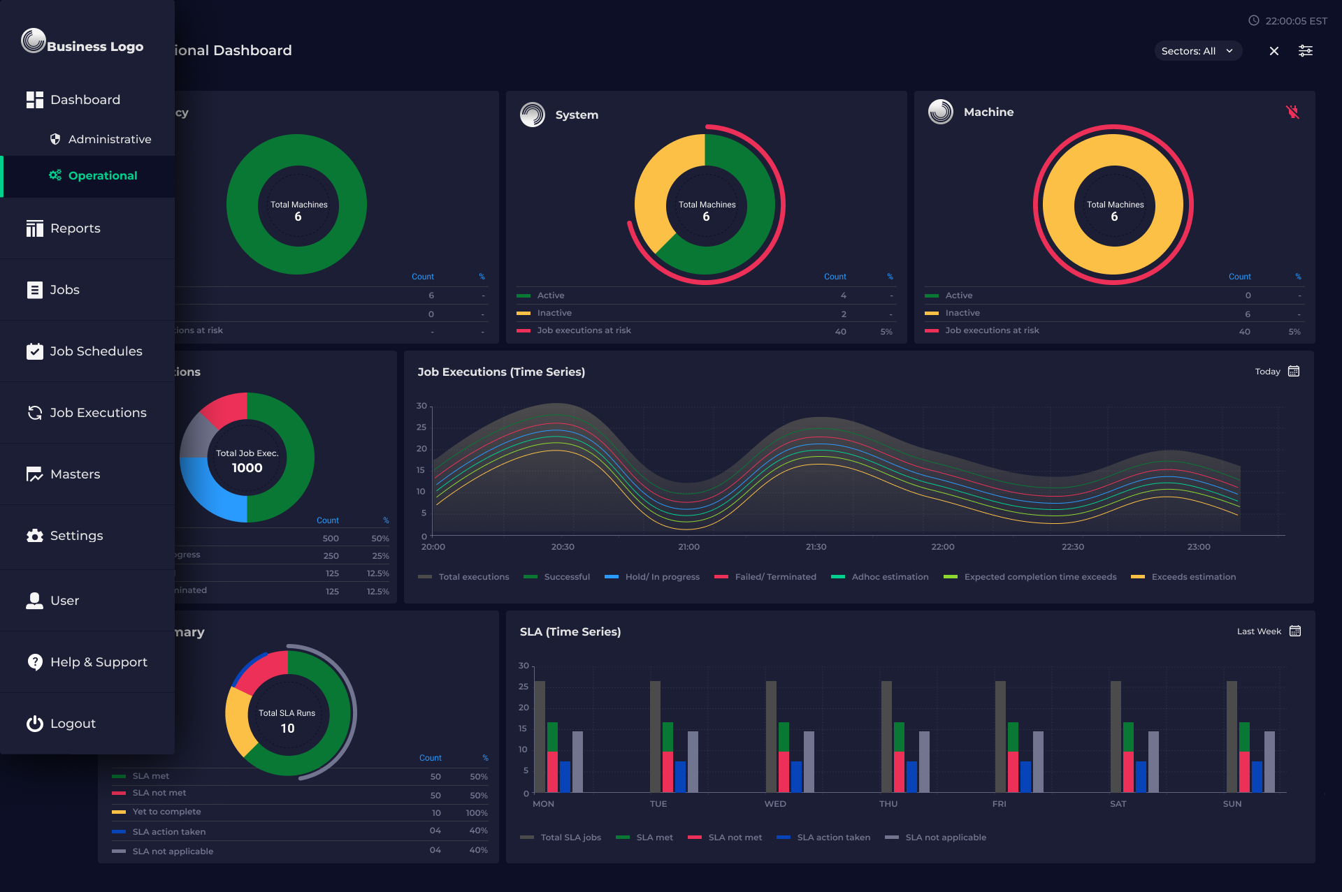1342x892 pixels.
Task: Toggle the Successful legend in Job Executions chart
Action: [x=557, y=576]
